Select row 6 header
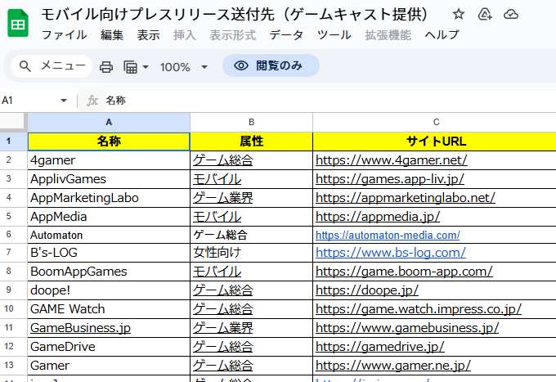This screenshot has width=556, height=382. (x=8, y=235)
